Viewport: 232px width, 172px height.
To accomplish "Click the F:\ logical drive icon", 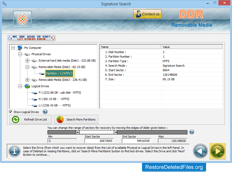I will pyautogui.click(x=34, y=93).
